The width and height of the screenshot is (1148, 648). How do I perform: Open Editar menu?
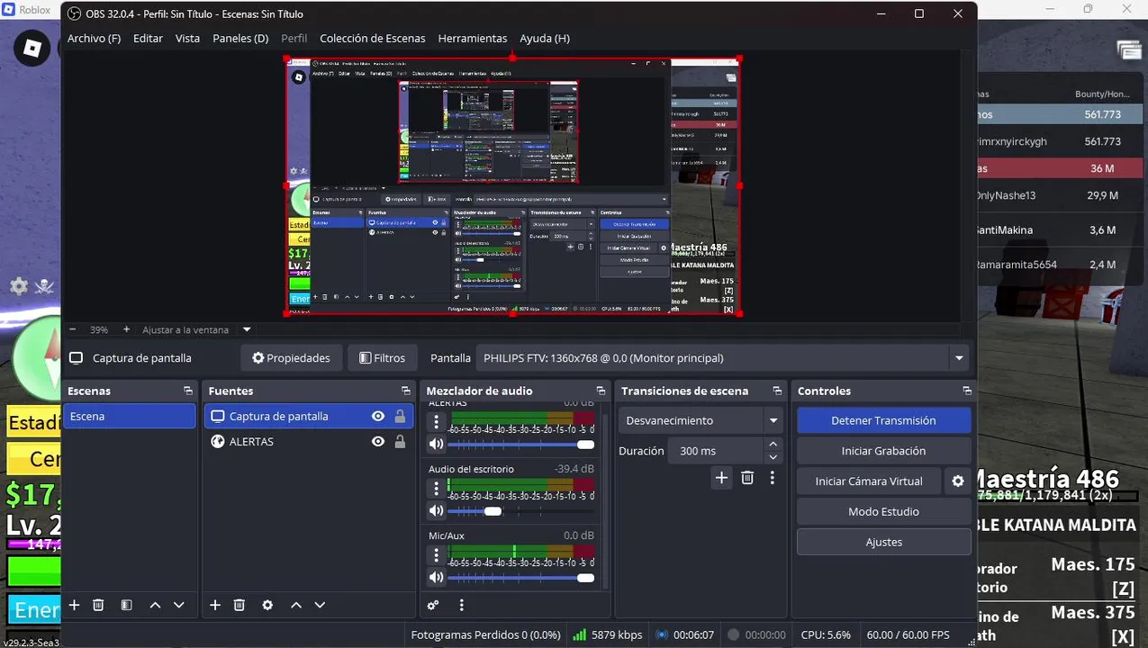click(x=148, y=39)
